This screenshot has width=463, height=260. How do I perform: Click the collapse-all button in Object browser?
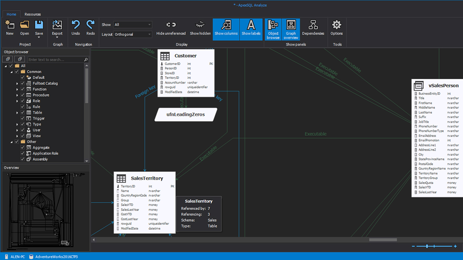[20, 59]
